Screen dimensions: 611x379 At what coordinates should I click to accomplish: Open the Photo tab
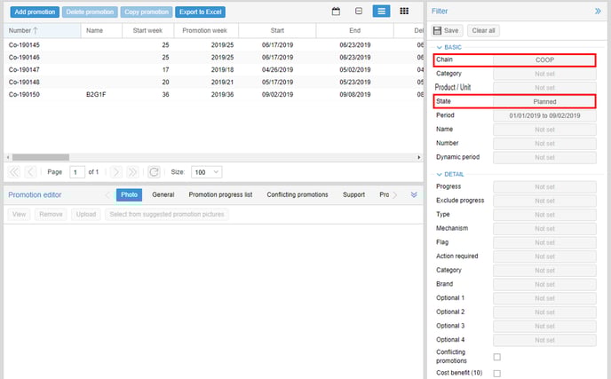click(129, 194)
